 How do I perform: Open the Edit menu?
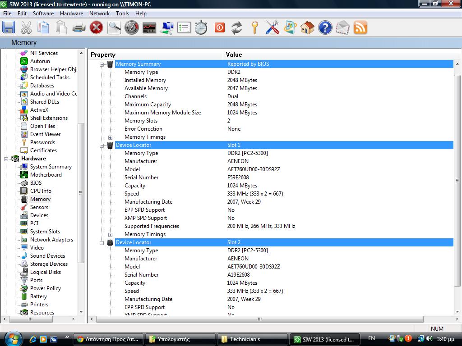click(22, 13)
